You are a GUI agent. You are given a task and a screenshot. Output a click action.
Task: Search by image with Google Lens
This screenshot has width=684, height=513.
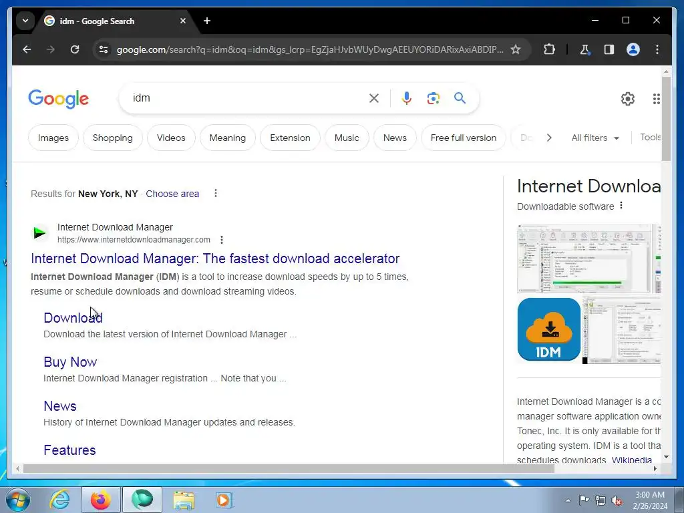433,99
